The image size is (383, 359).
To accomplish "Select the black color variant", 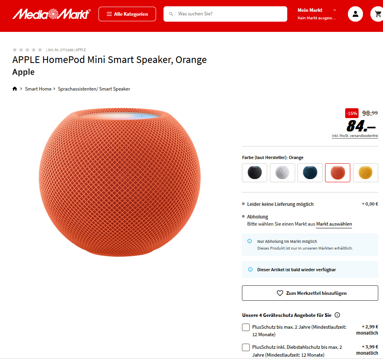I will tap(255, 173).
